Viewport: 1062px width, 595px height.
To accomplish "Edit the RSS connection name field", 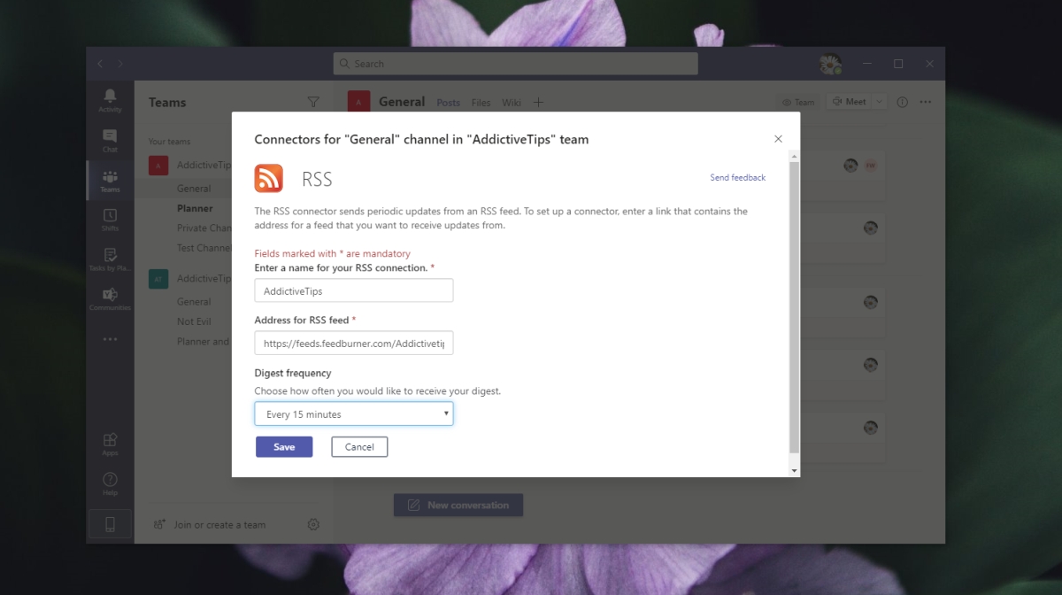I will point(354,290).
